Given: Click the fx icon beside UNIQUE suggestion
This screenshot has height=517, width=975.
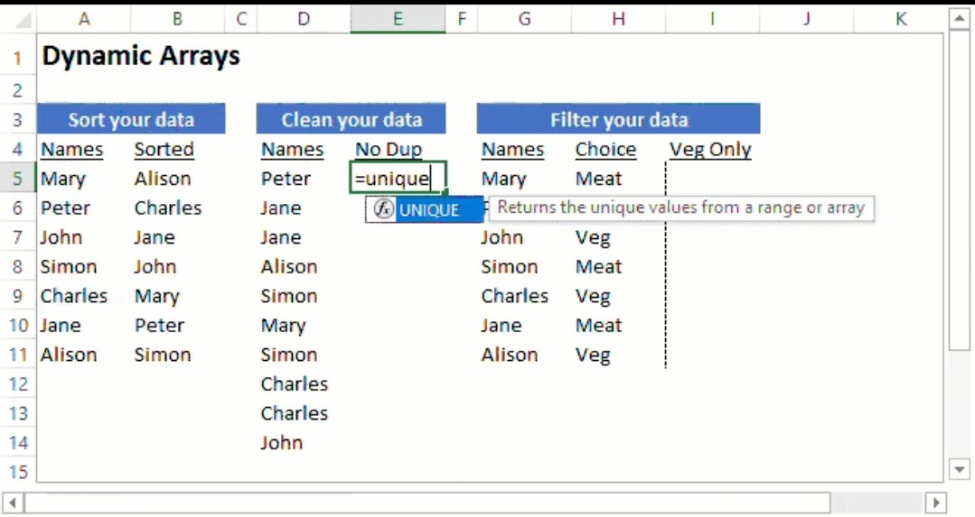Looking at the screenshot, I should tap(384, 209).
